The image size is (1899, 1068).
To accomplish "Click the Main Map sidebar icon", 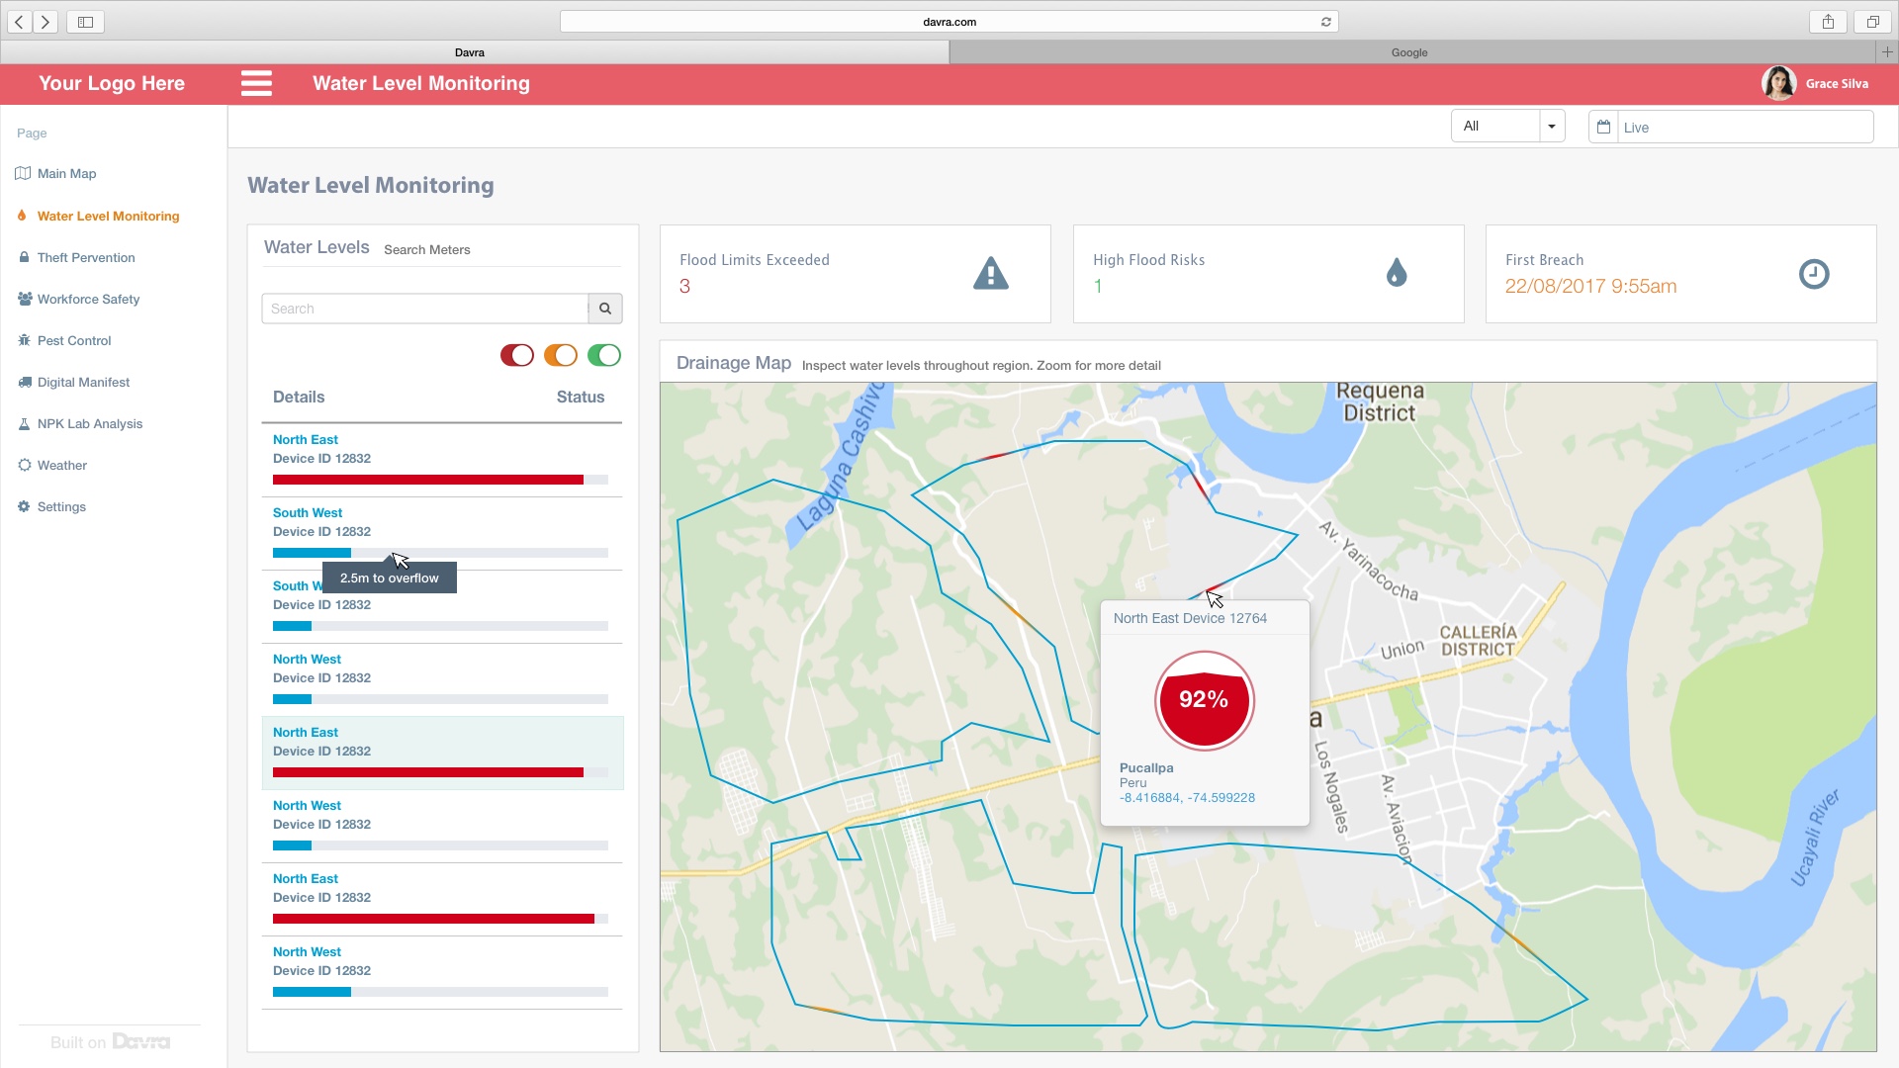I will tap(23, 173).
